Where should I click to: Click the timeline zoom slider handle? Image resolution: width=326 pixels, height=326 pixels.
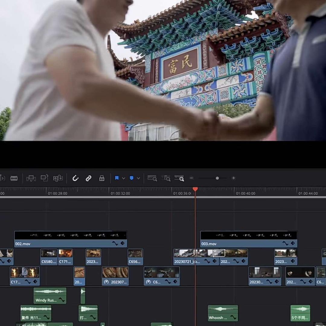tap(217, 178)
